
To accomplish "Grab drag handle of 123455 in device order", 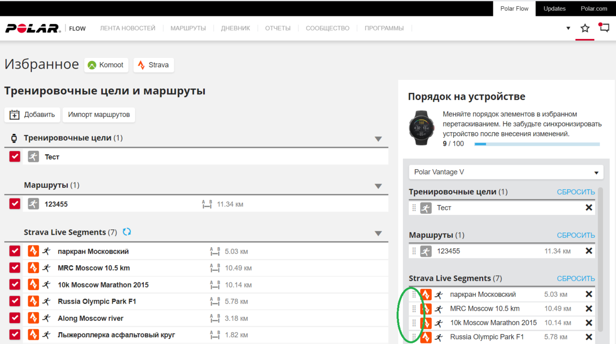I will click(414, 251).
